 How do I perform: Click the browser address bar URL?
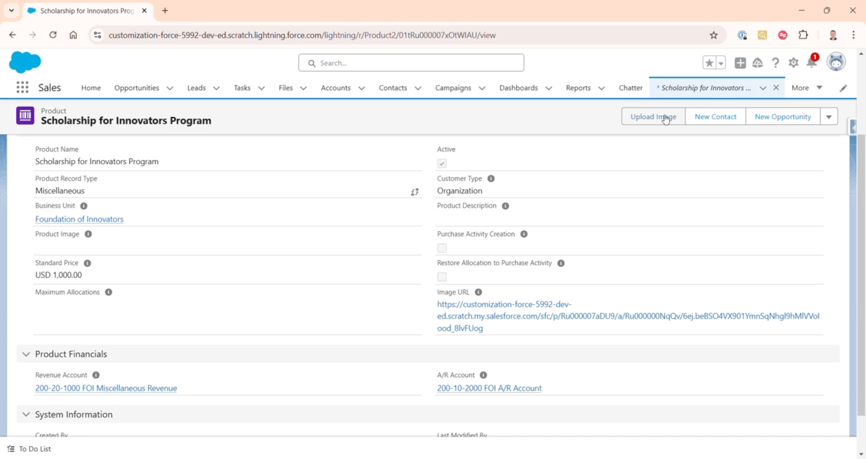pyautogui.click(x=302, y=35)
